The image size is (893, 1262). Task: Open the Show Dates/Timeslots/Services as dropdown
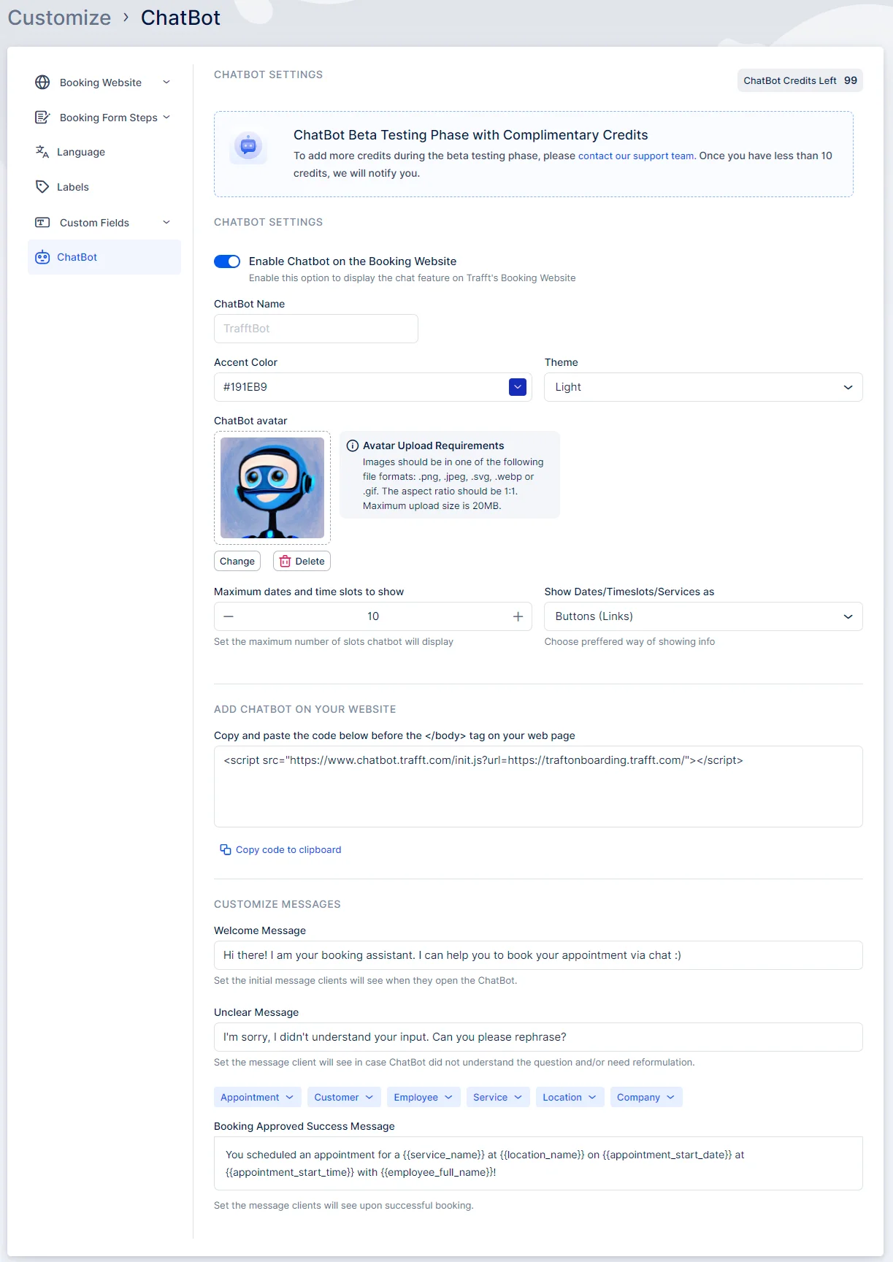click(x=702, y=616)
